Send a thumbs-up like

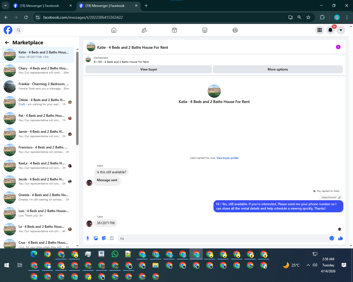(341, 238)
